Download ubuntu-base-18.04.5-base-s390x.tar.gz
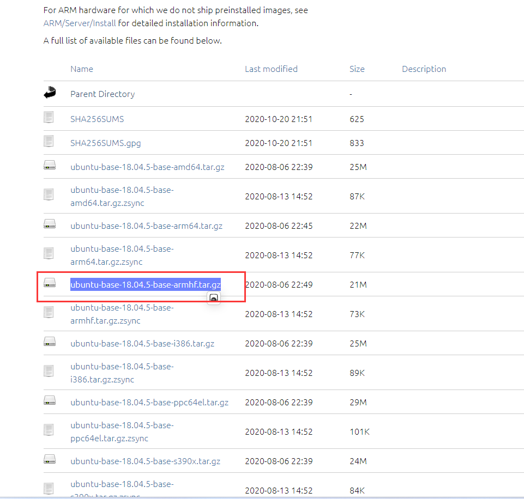This screenshot has height=499, width=524. click(x=146, y=461)
